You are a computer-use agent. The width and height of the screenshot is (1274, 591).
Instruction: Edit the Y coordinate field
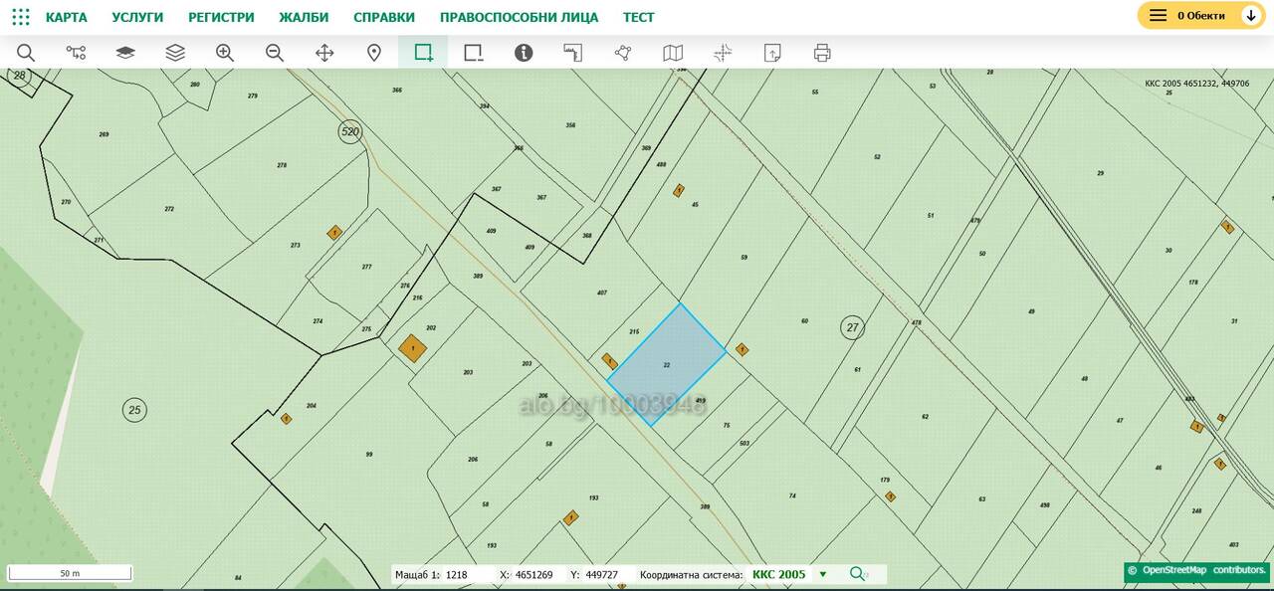click(609, 575)
